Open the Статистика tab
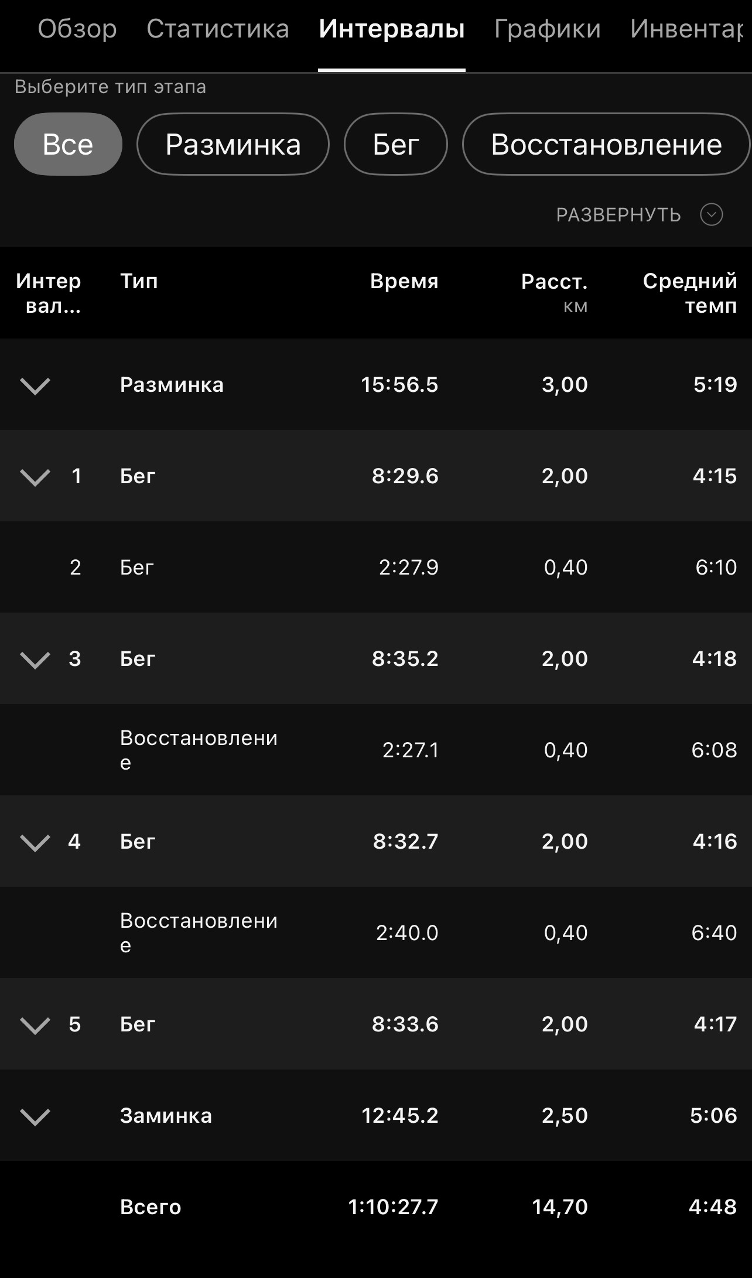The height and width of the screenshot is (1278, 752). click(218, 29)
